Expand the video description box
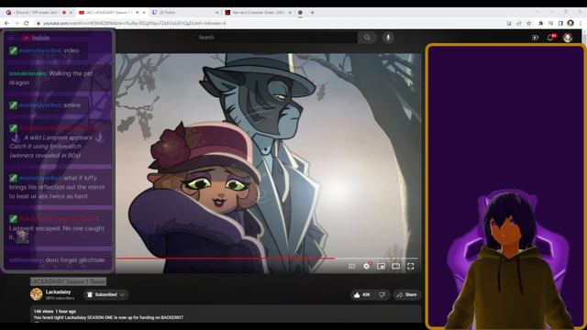The image size is (587, 330). click(x=226, y=314)
